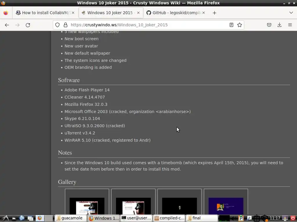The image size is (297, 222).
Task: Click the CPU monitor graph in tray
Action: pyautogui.click(x=224, y=219)
